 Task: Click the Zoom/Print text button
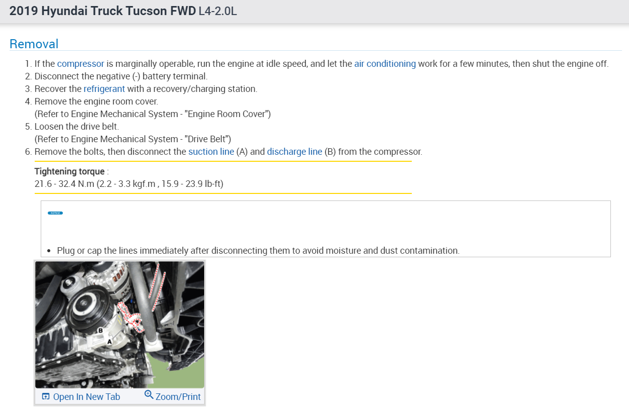[x=178, y=397]
